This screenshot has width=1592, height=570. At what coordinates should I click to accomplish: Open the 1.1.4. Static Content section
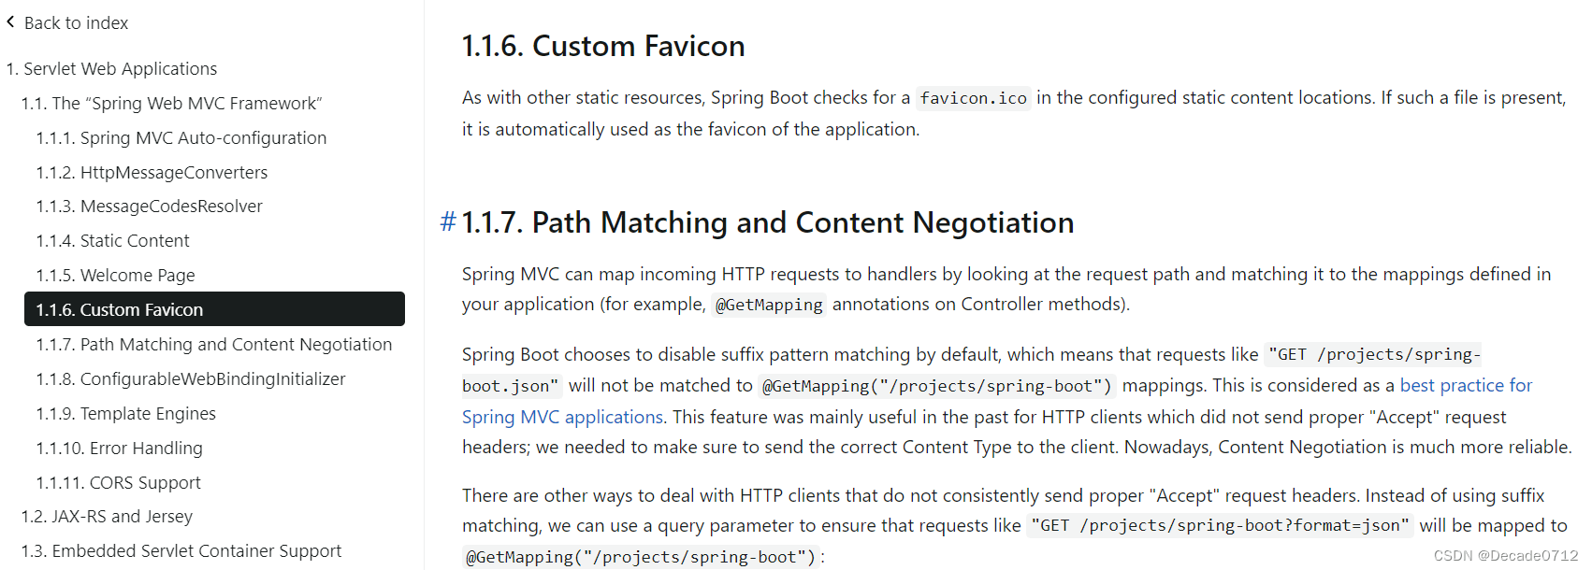[x=112, y=240]
